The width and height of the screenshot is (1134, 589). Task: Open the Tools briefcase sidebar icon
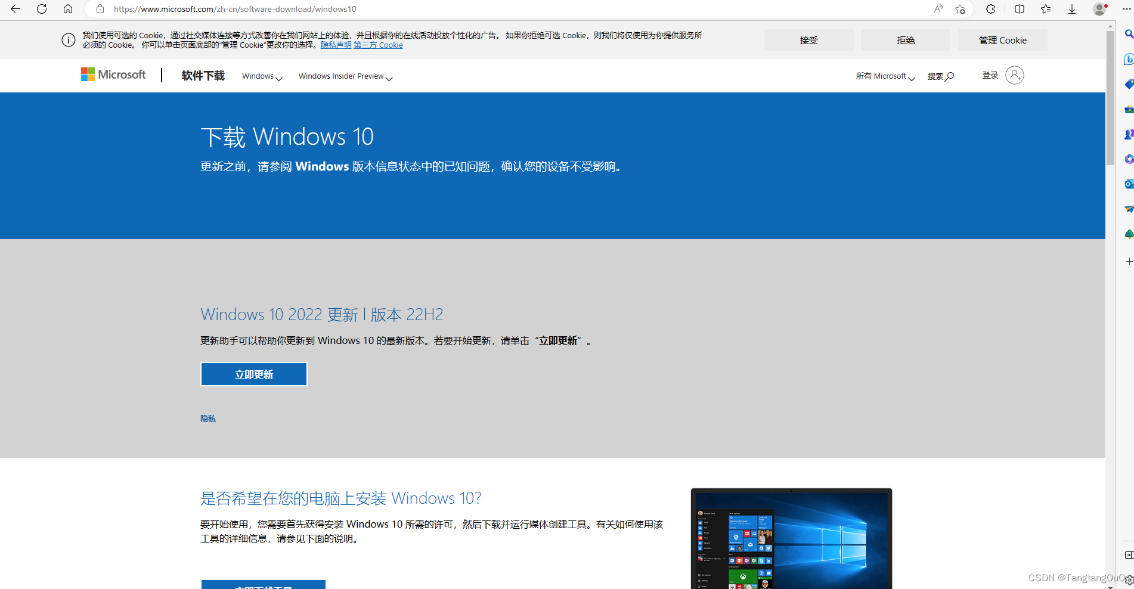pos(1129,109)
